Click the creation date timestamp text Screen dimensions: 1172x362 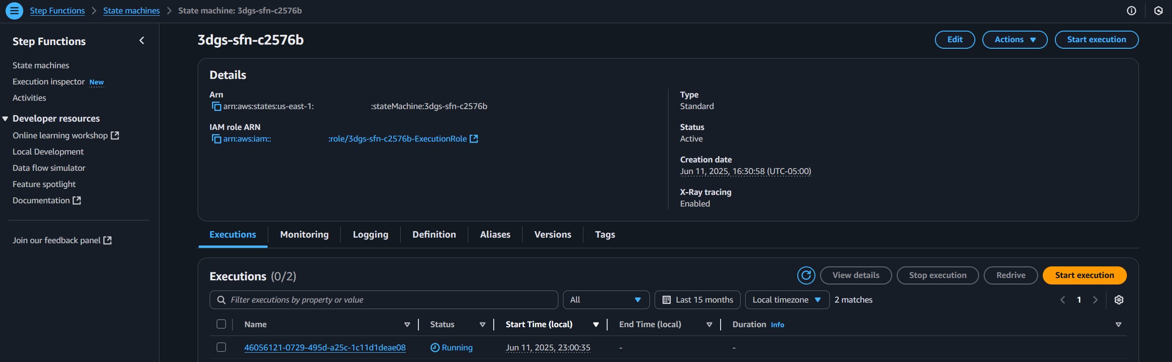[746, 171]
